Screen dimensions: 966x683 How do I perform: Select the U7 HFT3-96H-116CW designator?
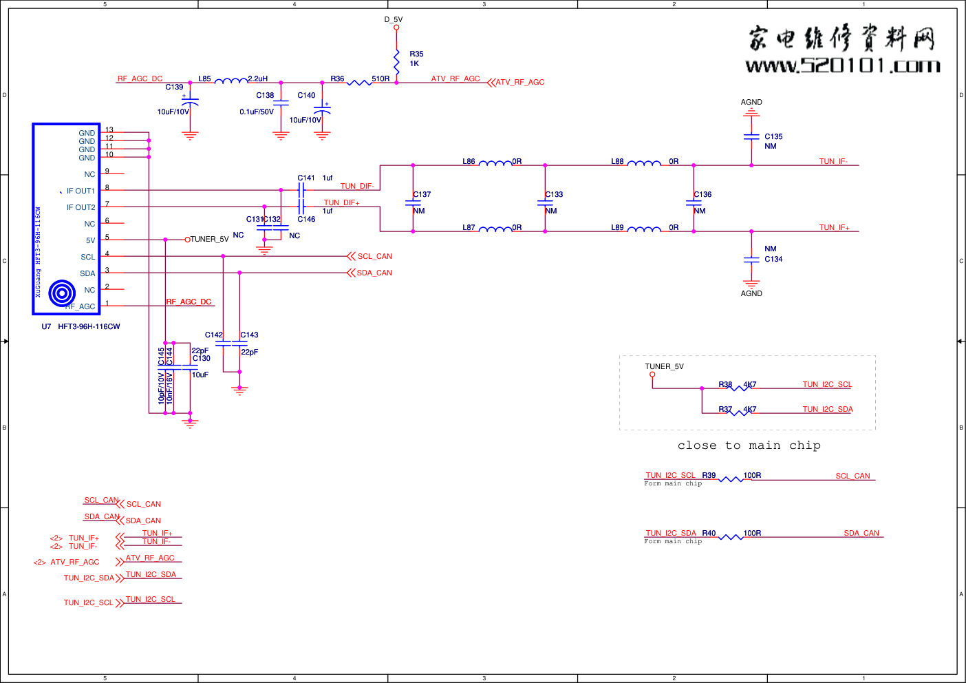(x=80, y=326)
